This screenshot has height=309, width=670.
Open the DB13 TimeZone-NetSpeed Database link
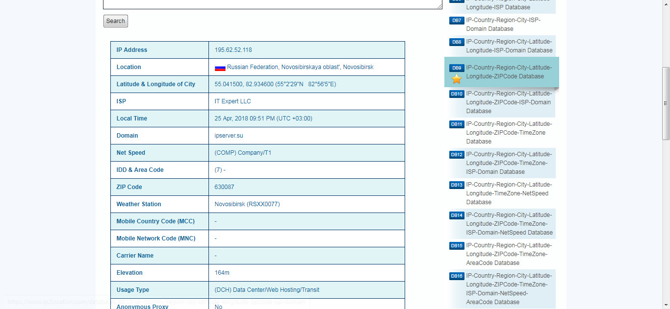[x=509, y=193]
